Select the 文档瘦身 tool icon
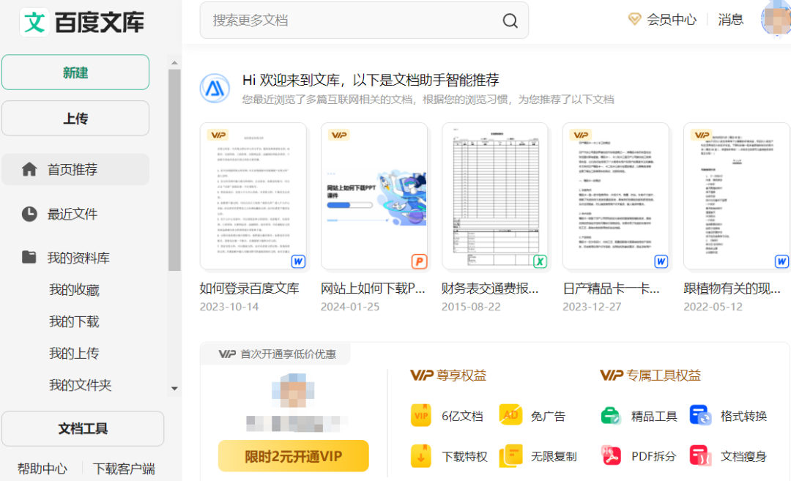The height and width of the screenshot is (481, 791). (701, 455)
